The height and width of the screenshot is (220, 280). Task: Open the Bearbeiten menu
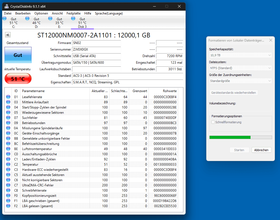pyautogui.click(x=23, y=13)
